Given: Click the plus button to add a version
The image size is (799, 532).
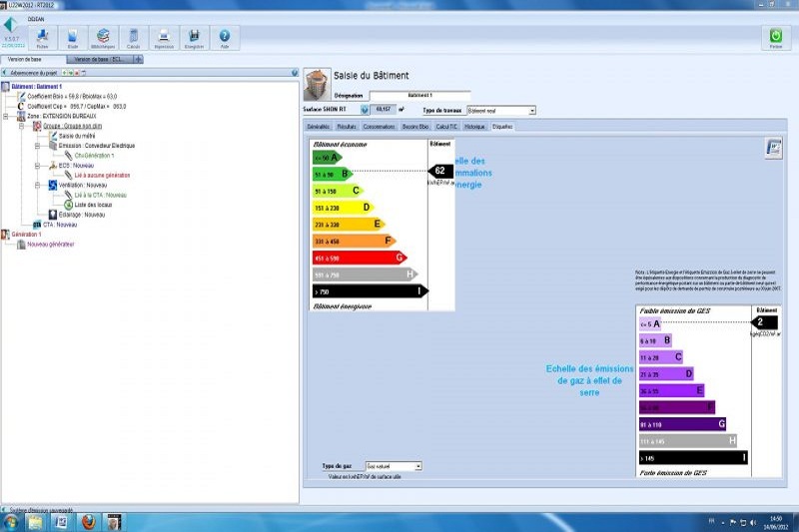Looking at the screenshot, I should [138, 59].
